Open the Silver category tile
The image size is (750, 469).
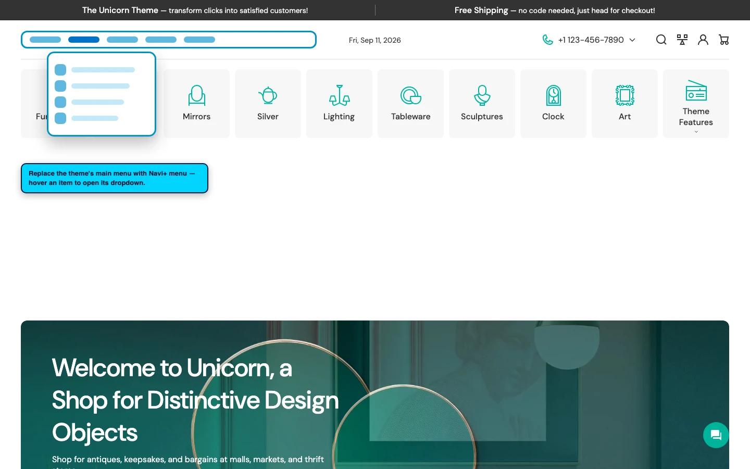point(268,104)
